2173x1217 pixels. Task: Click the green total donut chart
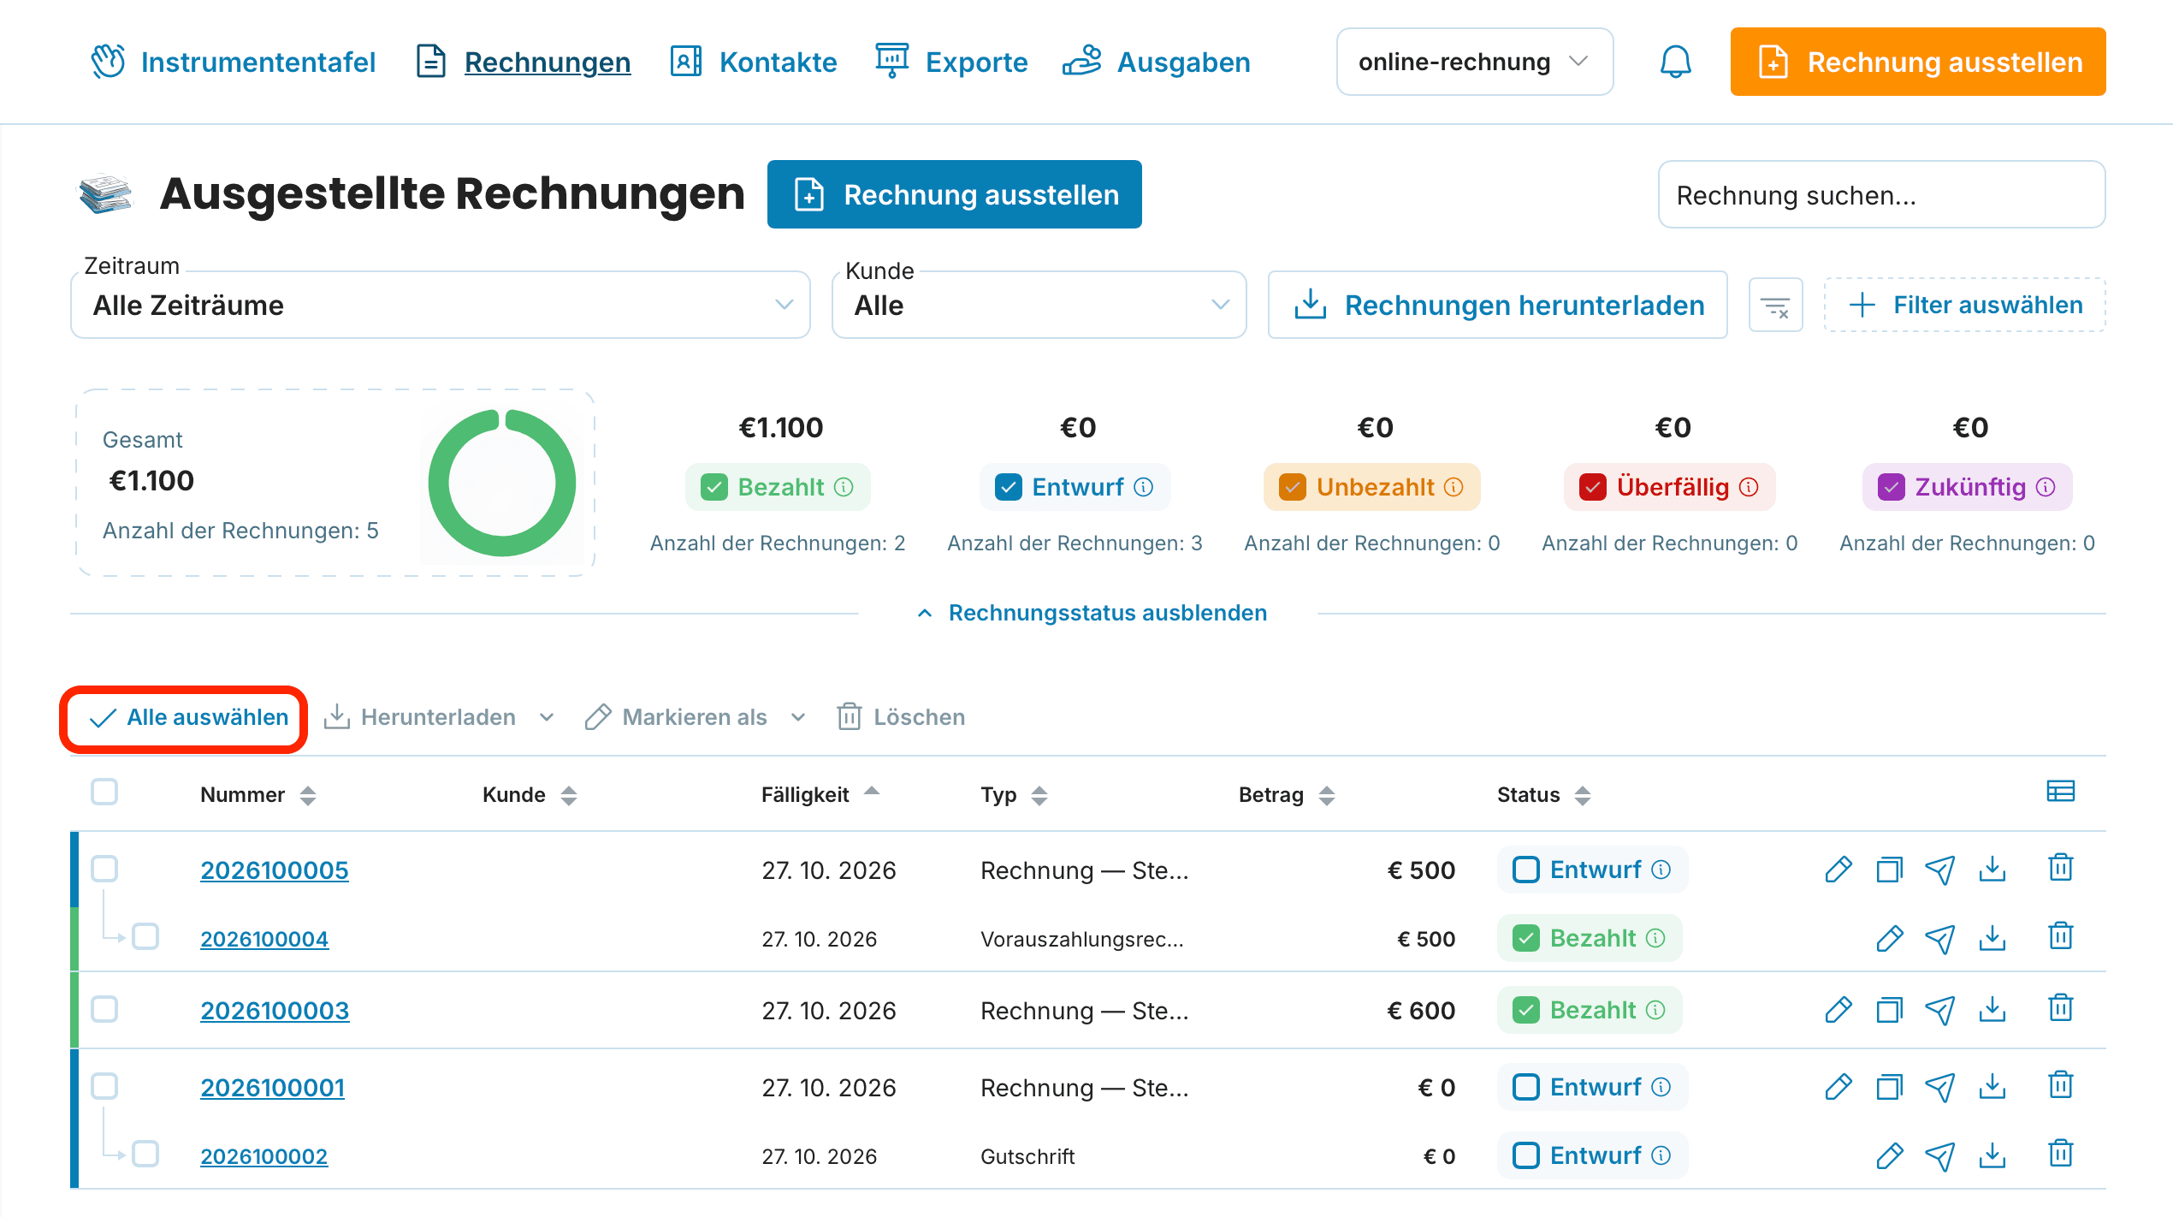pos(502,483)
